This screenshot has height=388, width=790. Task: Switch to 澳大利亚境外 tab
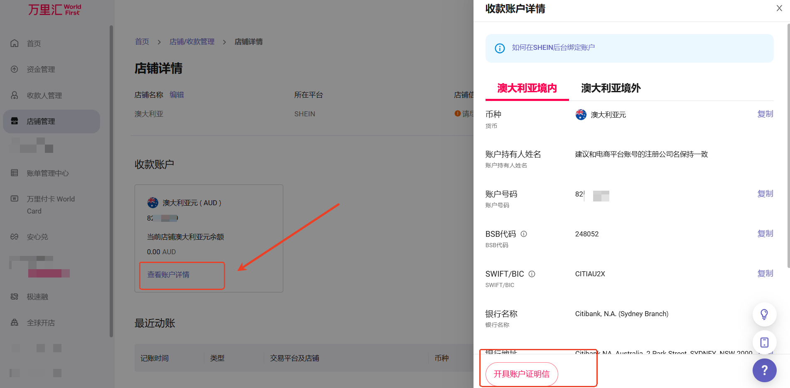click(x=611, y=88)
